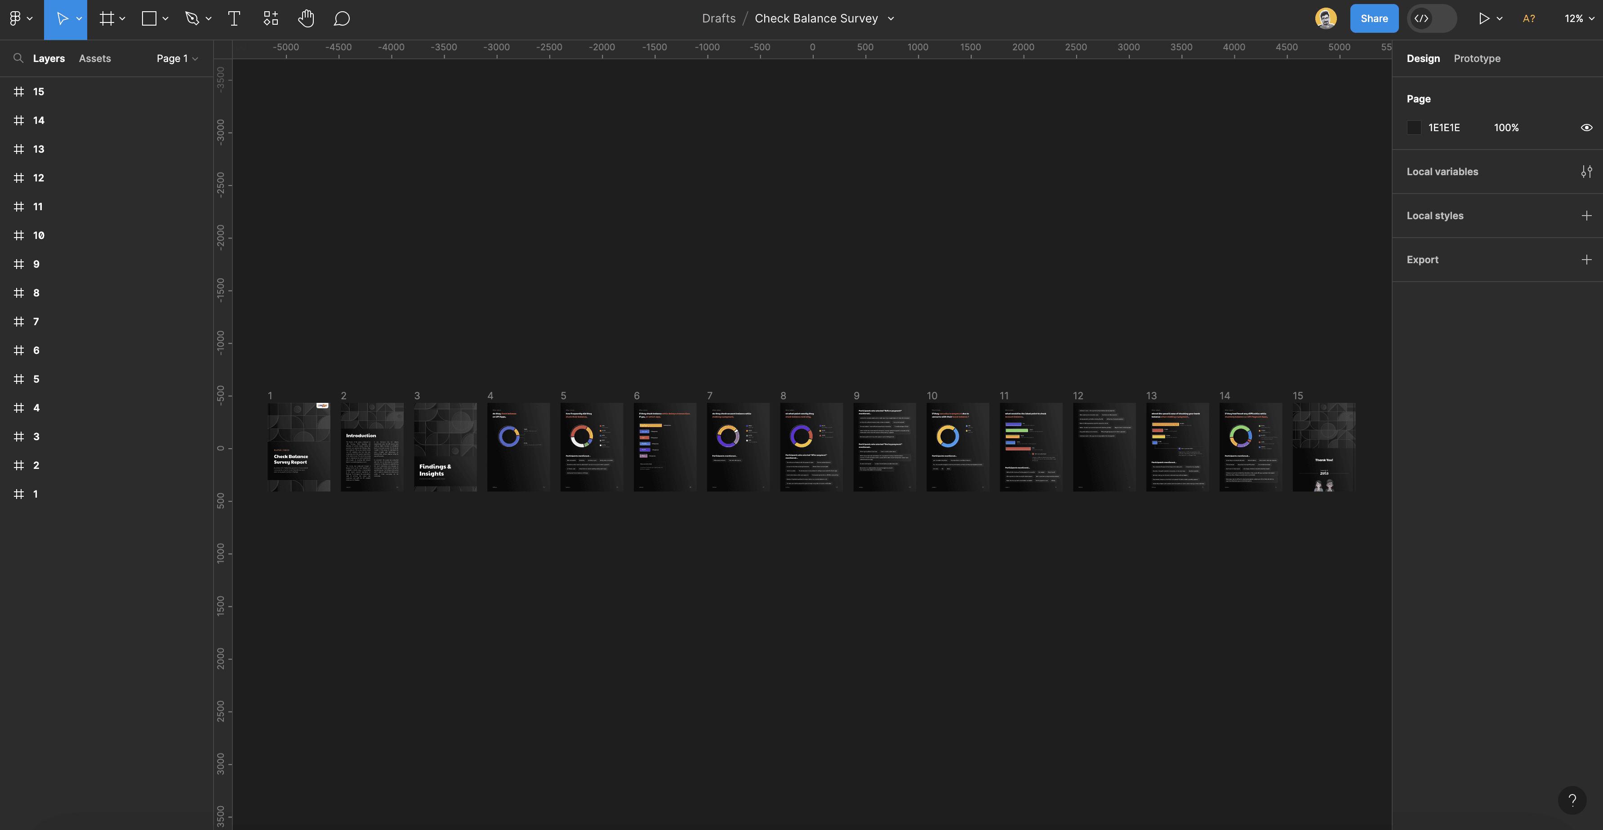Switch to the Assets tab
The height and width of the screenshot is (830, 1603).
[x=94, y=58]
